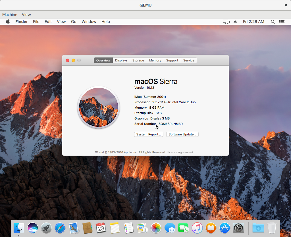
Task: Open Notification Center in menu bar
Action: coord(282,22)
